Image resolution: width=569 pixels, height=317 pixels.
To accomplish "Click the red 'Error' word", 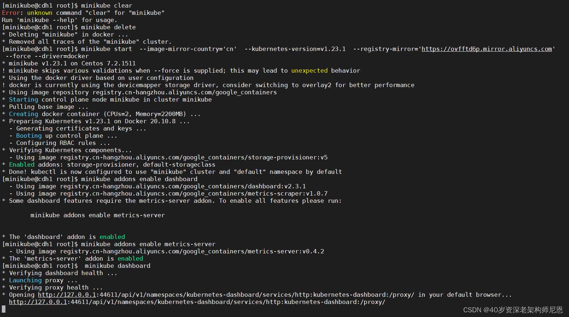I will tap(10, 13).
